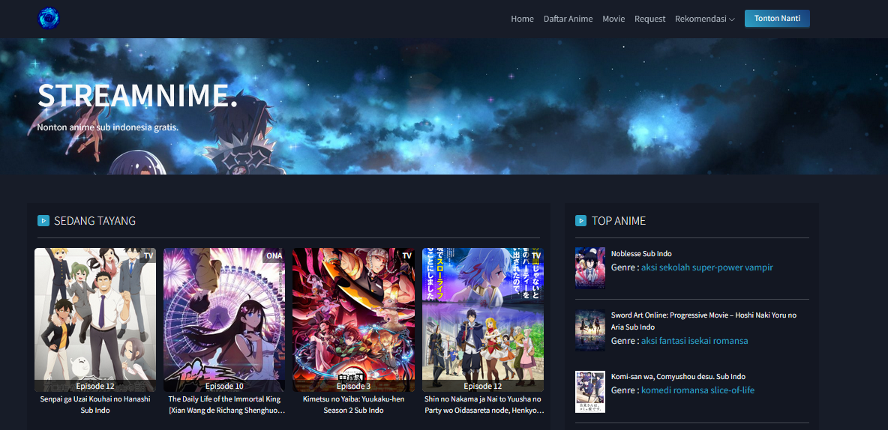
Task: Open Daily Life of the Immortal King poster
Action: click(x=224, y=320)
